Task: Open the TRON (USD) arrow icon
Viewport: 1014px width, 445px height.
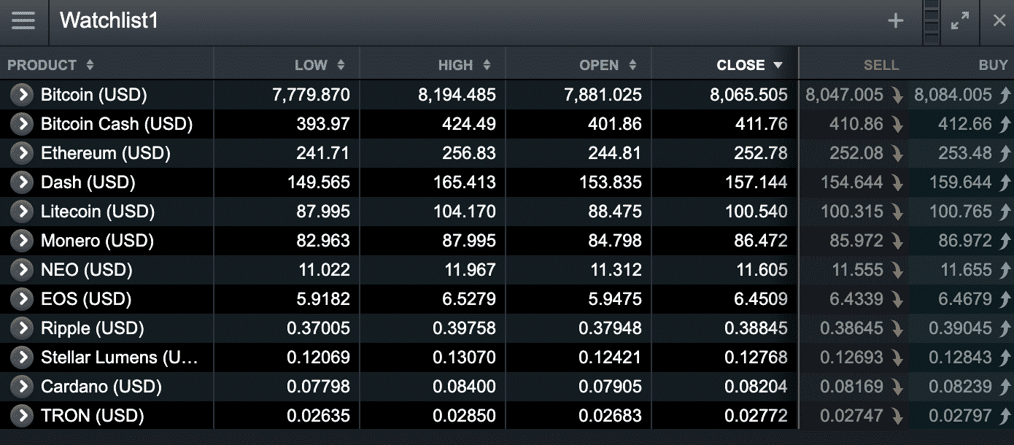Action: [23, 416]
